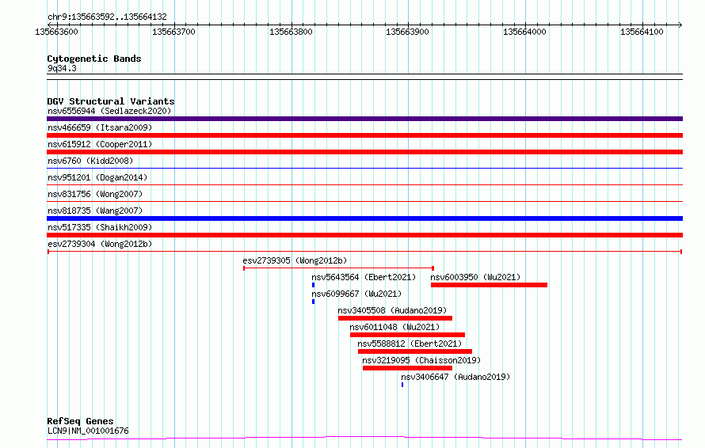
Task: Click ruler position 135663600
Action: pyautogui.click(x=57, y=32)
